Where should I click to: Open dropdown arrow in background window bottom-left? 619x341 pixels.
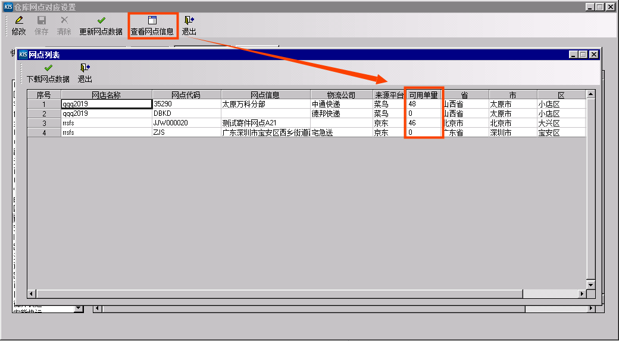click(x=79, y=308)
